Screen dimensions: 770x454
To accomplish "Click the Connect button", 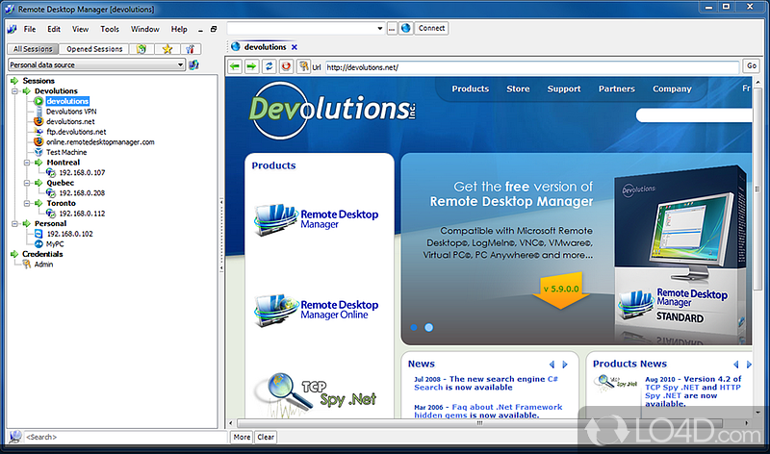I will tap(431, 29).
